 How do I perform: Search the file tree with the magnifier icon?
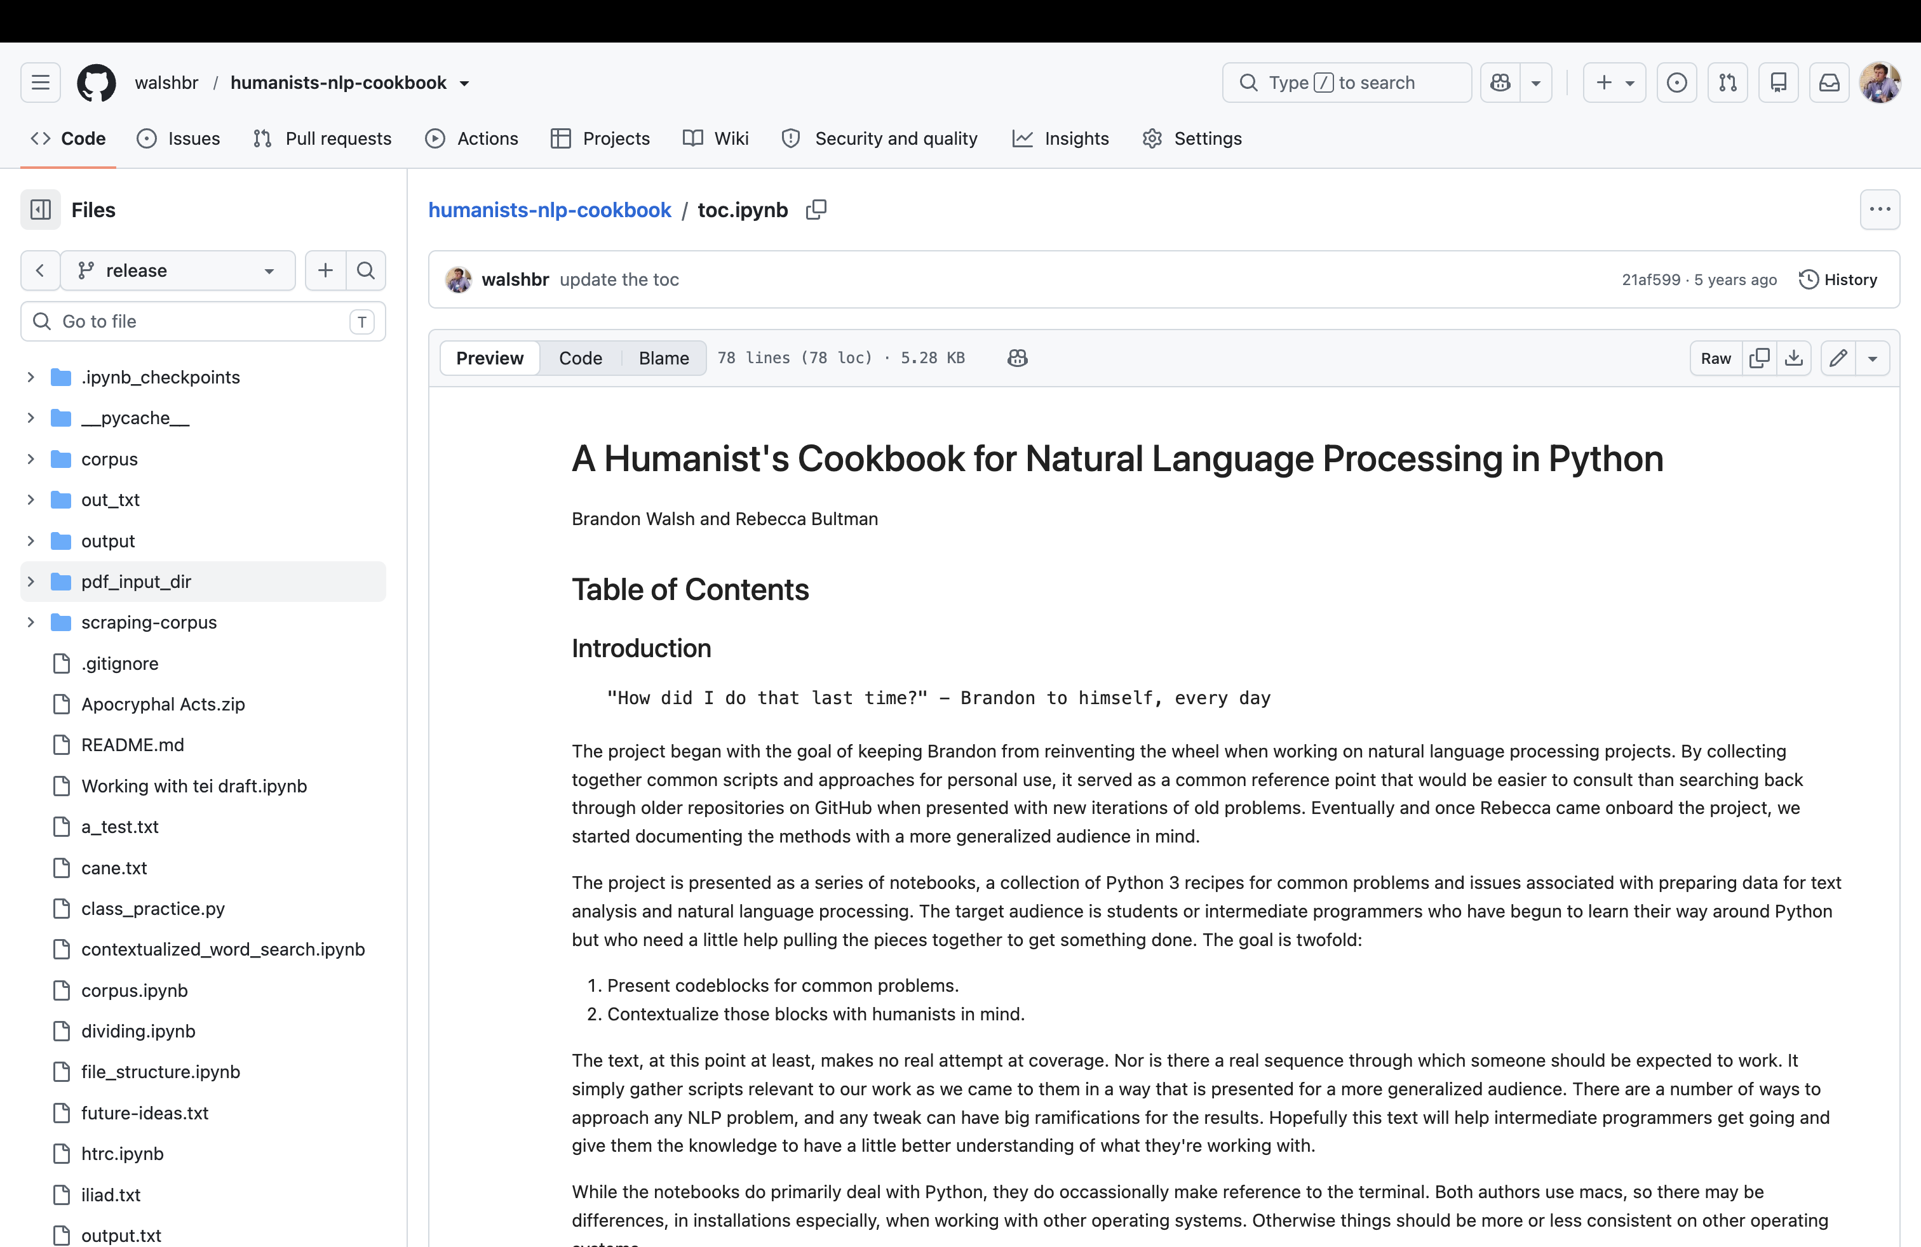point(366,270)
